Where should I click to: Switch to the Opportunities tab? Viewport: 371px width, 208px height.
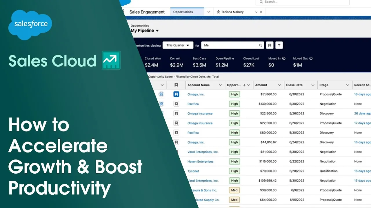(x=187, y=12)
